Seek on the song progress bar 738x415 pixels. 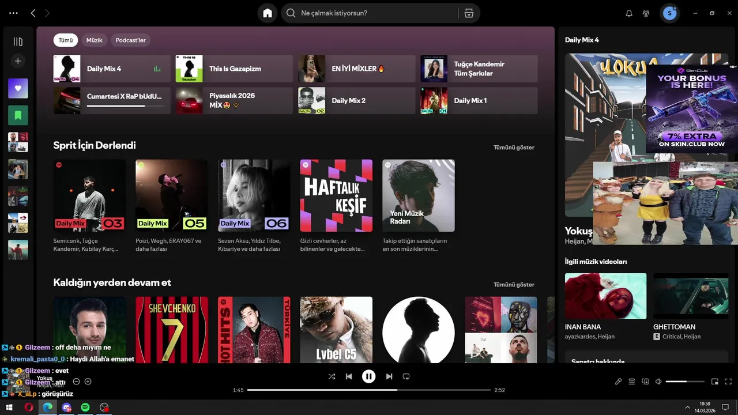(369, 390)
